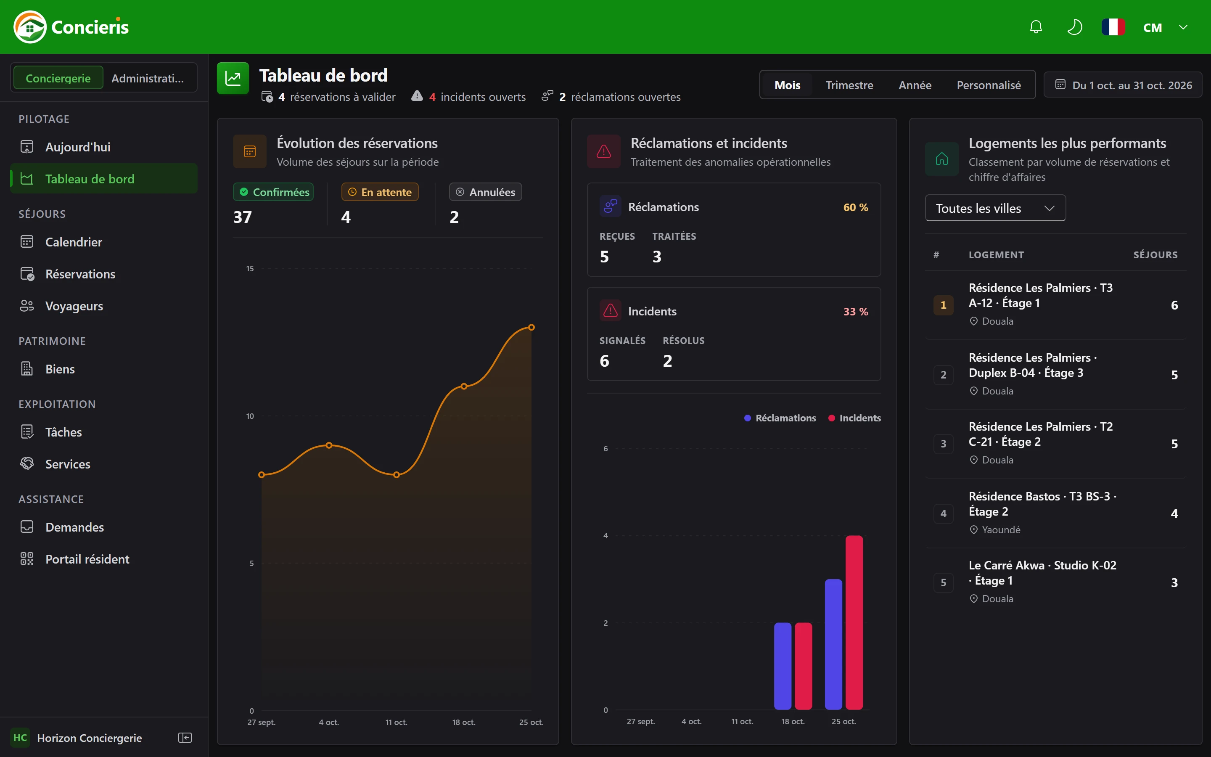Image resolution: width=1211 pixels, height=757 pixels.
Task: Toggle the En attente series chip
Action: pos(380,192)
